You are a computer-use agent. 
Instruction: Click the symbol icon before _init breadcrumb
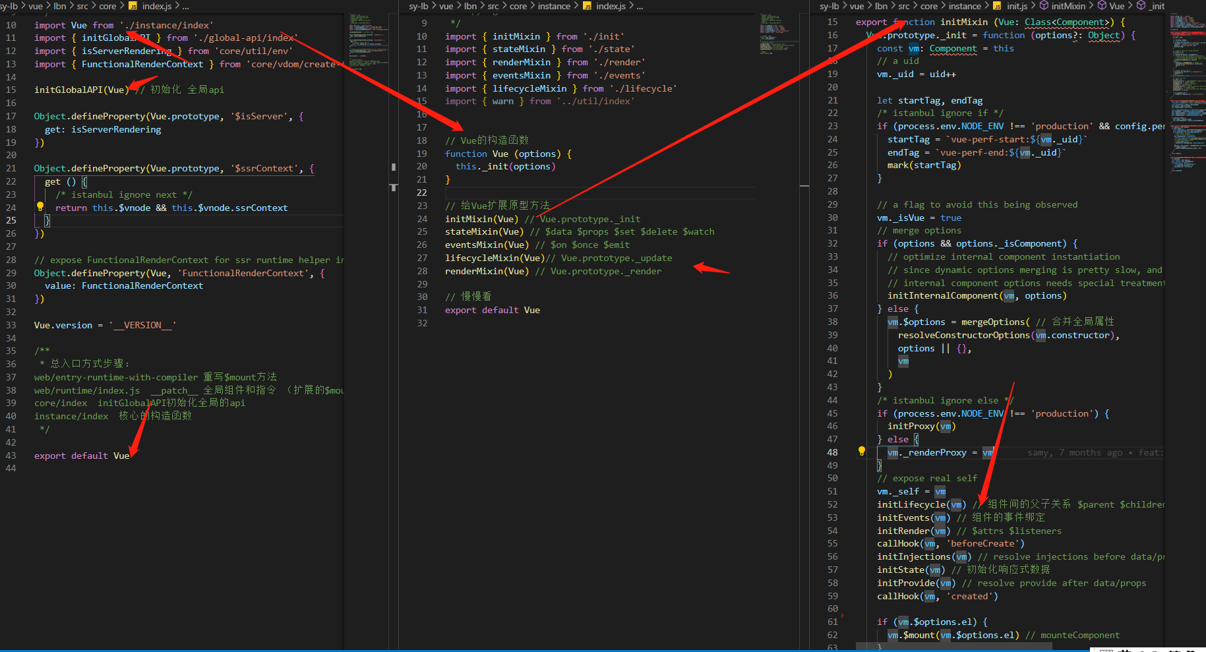coord(1141,6)
